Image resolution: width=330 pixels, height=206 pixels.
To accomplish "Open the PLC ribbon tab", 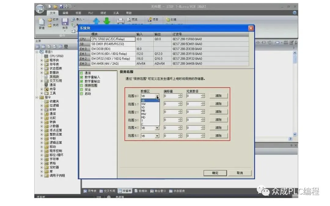I will click(91, 13).
